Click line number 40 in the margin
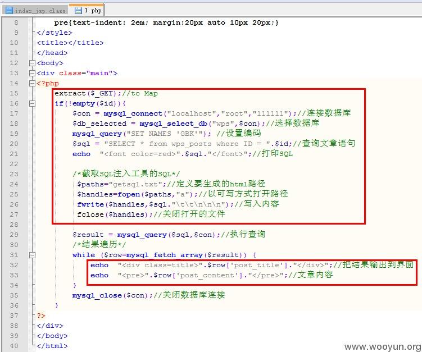422x352 pixels. click(13, 346)
